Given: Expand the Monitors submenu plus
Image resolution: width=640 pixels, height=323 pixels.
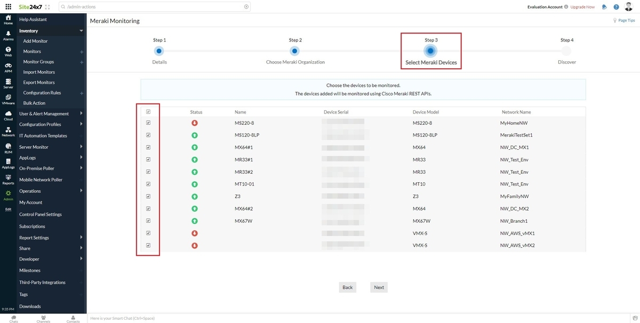Looking at the screenshot, I should (x=82, y=52).
